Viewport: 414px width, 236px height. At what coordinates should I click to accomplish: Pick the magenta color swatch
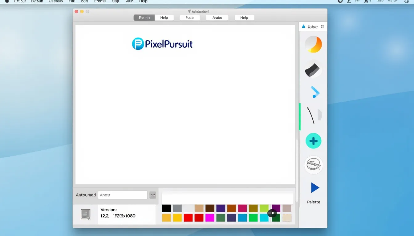pos(210,218)
